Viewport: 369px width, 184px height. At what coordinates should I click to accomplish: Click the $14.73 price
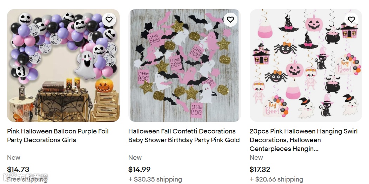coord(18,169)
